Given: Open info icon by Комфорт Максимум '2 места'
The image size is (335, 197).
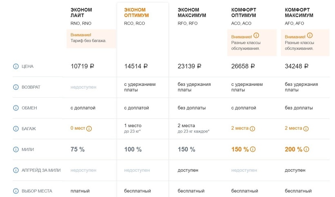Looking at the screenshot, I should tap(306, 129).
